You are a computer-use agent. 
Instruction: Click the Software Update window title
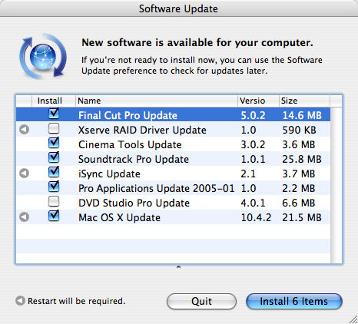(x=178, y=8)
